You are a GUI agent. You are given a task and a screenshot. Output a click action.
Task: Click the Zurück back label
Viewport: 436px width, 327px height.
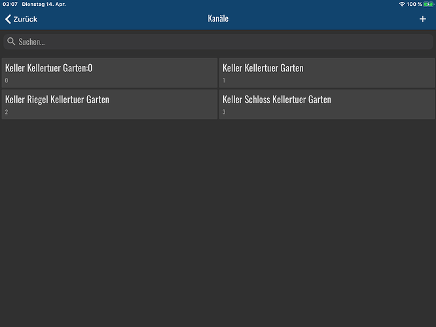[26, 19]
